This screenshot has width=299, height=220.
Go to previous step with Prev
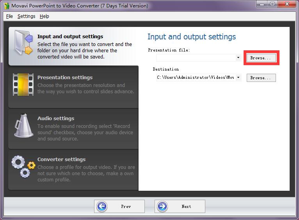tap(119, 206)
